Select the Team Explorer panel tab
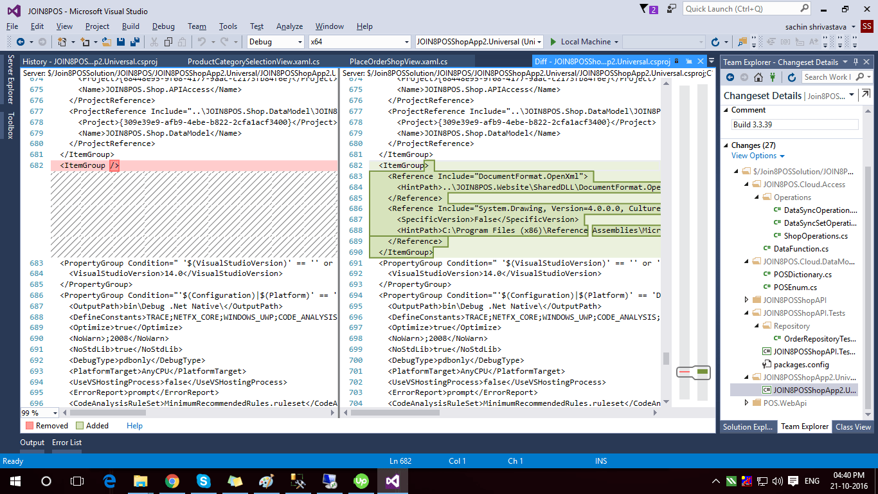 (804, 426)
